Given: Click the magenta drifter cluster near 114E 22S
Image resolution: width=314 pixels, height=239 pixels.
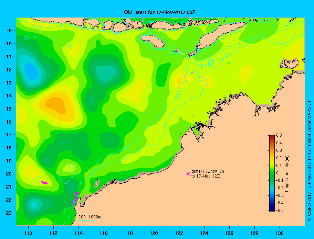Looking at the screenshot, I should [x=75, y=199].
